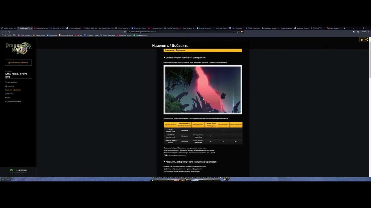Open 'Словарь русского...' bookmark
The width and height of the screenshot is (371, 208).
140,35
